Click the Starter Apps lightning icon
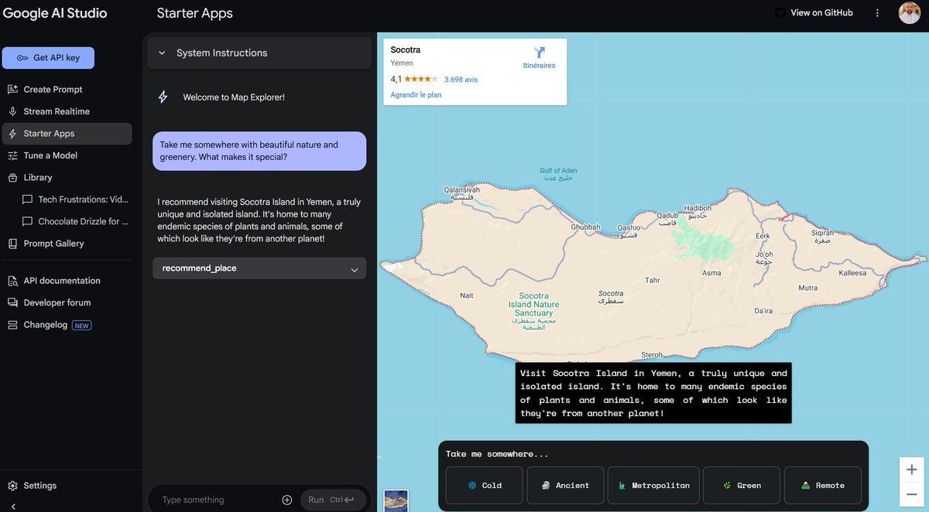 [12, 134]
